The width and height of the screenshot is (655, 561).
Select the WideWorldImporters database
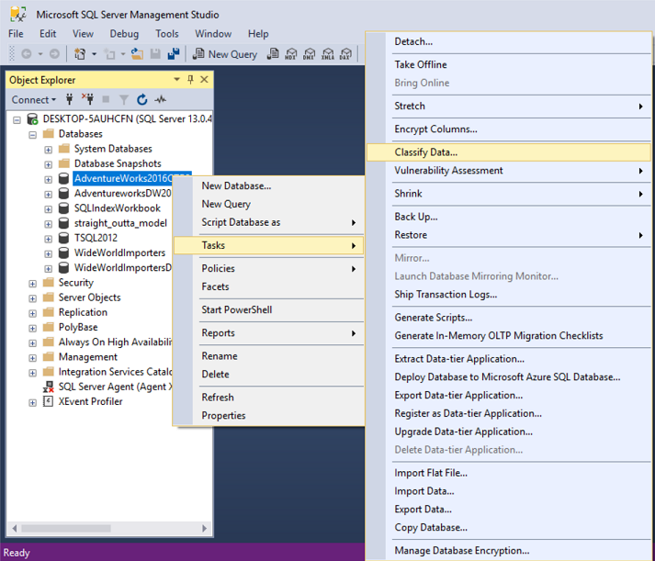click(119, 252)
